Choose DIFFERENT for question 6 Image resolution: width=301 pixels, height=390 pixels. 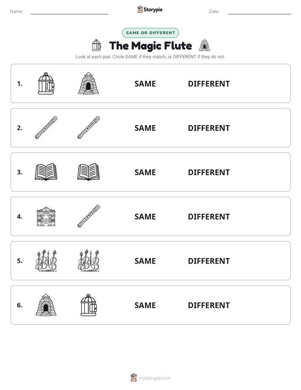pos(209,305)
